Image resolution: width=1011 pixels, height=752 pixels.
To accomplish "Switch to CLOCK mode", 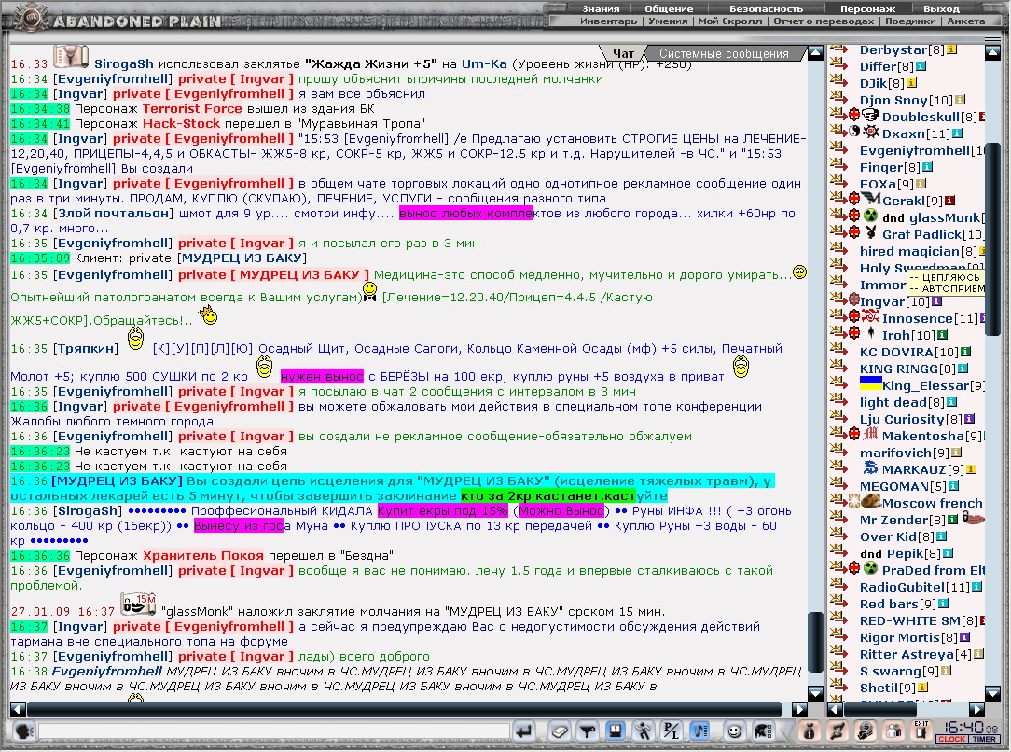I will point(951,739).
